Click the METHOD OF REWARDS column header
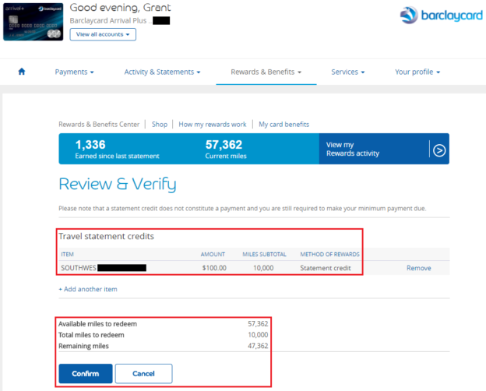Viewport: 486px width, 391px height. tap(329, 254)
